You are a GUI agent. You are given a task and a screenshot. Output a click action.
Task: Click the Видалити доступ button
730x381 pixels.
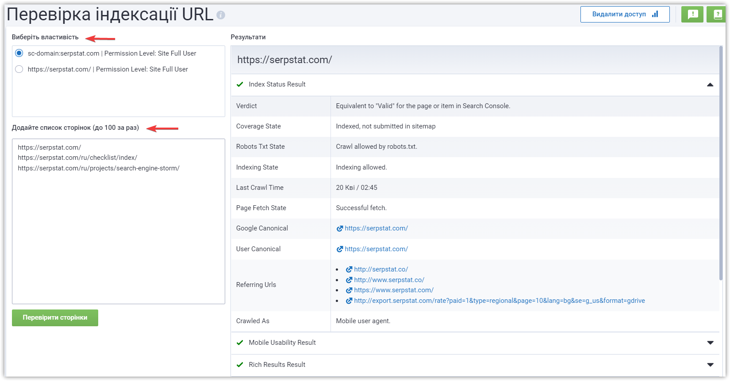(x=625, y=14)
